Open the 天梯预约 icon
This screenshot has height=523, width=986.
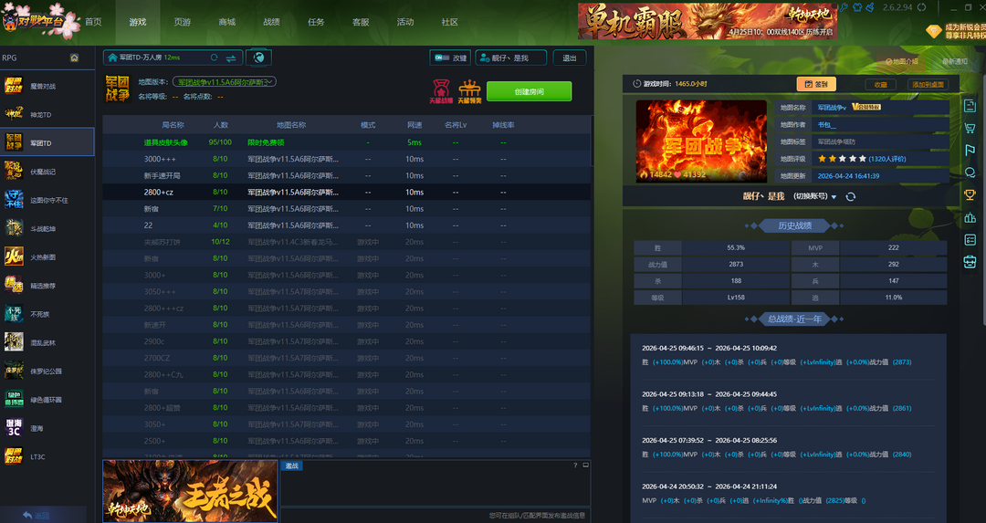(469, 90)
